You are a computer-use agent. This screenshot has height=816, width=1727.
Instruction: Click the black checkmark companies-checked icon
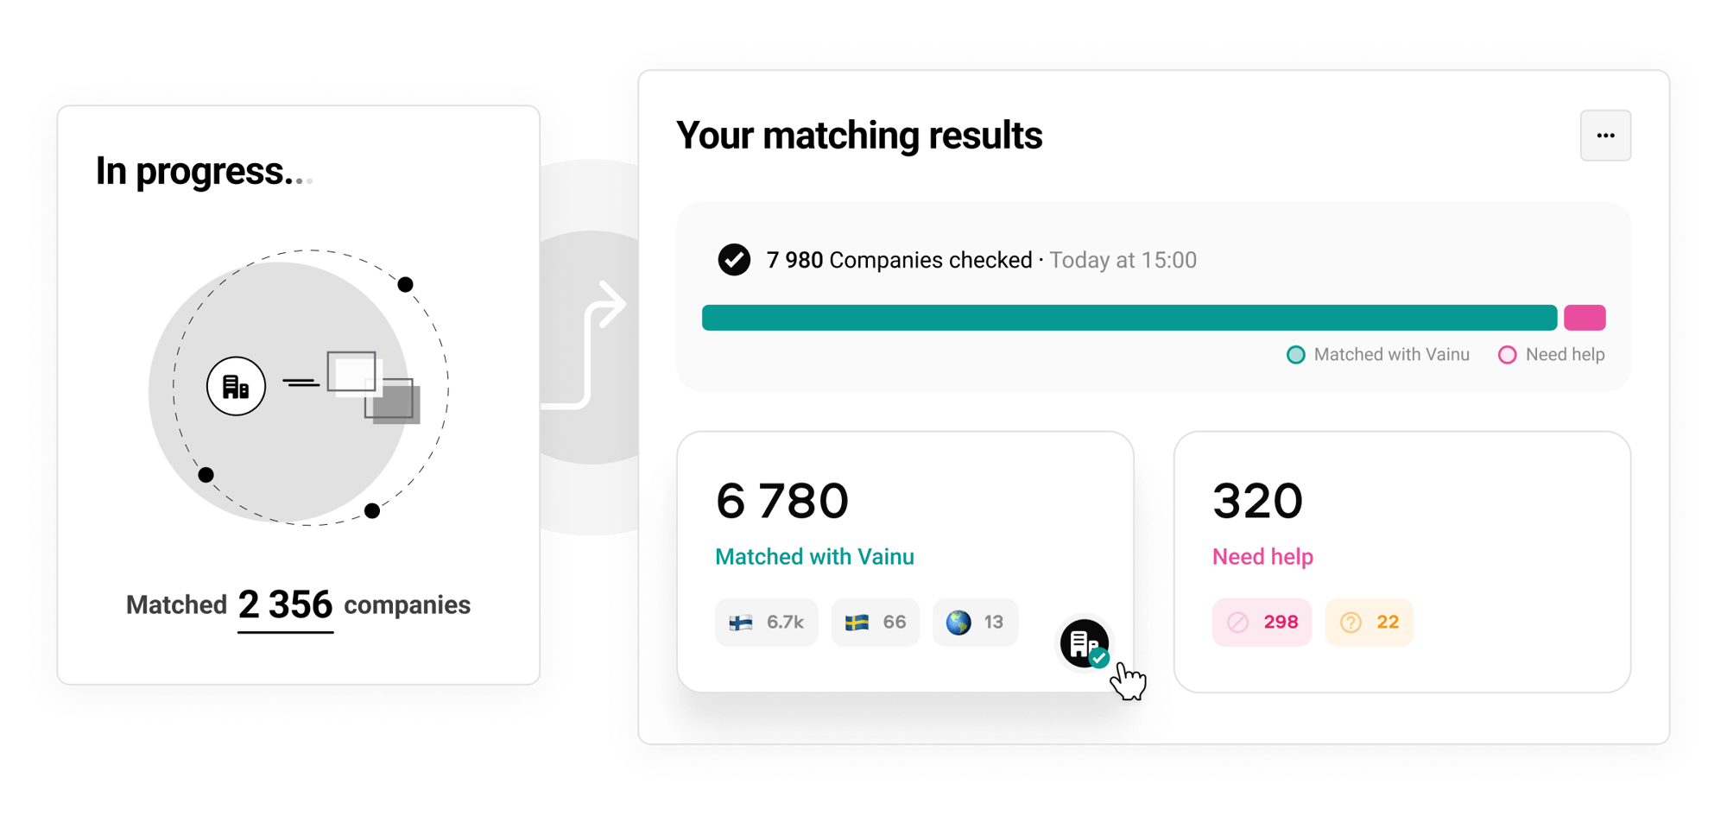(734, 260)
